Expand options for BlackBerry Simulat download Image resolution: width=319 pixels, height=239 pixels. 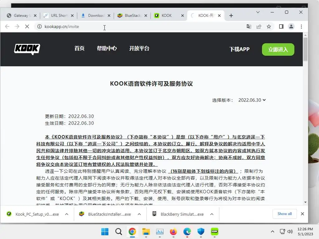(212, 214)
